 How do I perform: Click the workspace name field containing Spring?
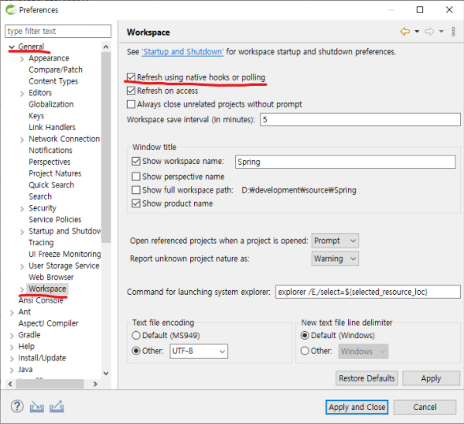coord(345,162)
